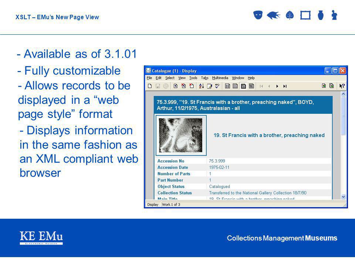Click the Display status bar cell
The width and height of the screenshot is (355, 266).
click(153, 204)
